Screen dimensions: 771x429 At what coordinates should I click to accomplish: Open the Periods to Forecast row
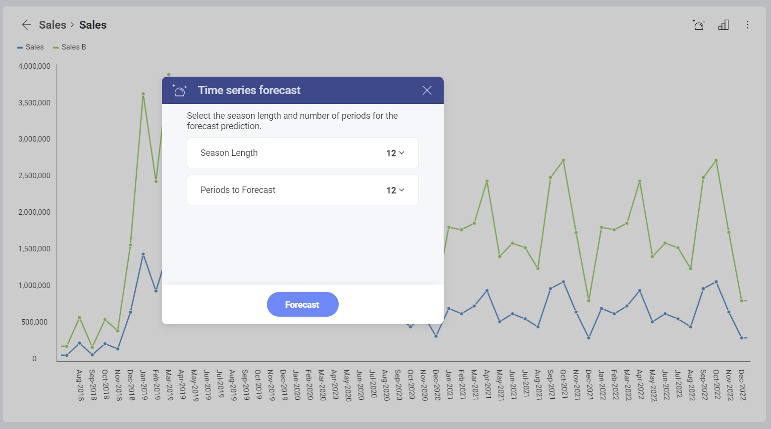pos(303,190)
